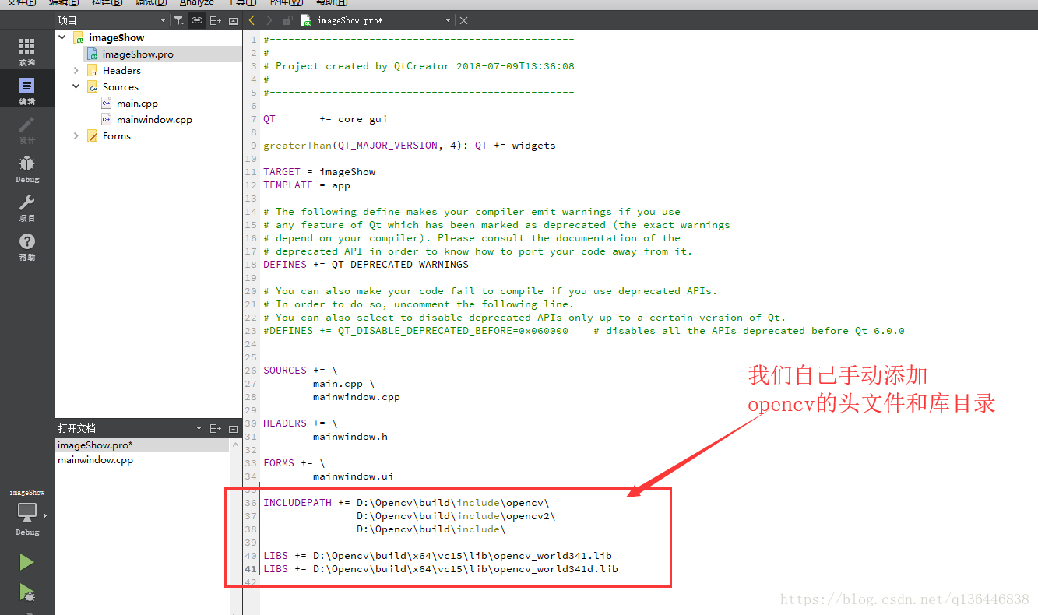Click the INCLUDEPATH += line in editor
Image resolution: width=1038 pixels, height=615 pixels.
pos(406,502)
